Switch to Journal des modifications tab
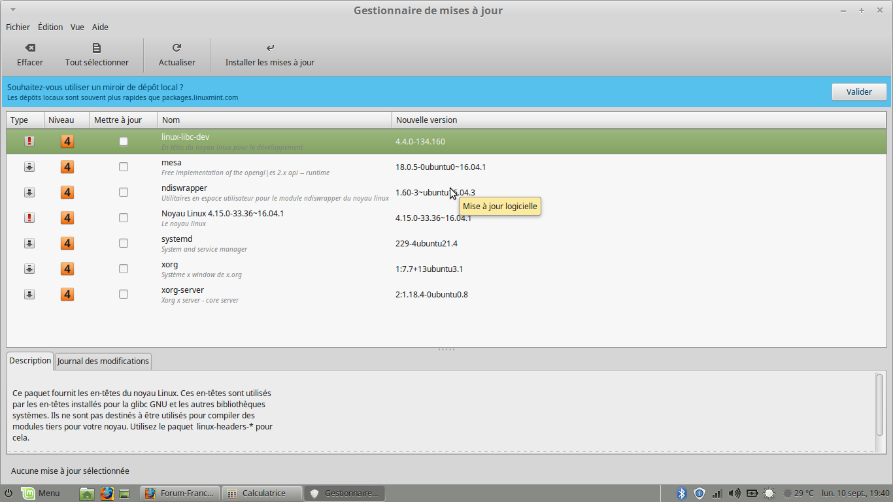 [x=103, y=361]
